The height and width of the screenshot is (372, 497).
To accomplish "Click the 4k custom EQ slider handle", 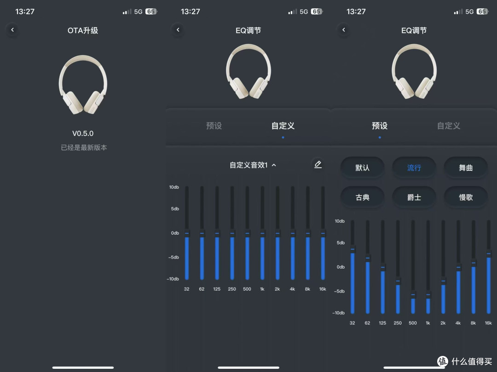I will 293,233.
